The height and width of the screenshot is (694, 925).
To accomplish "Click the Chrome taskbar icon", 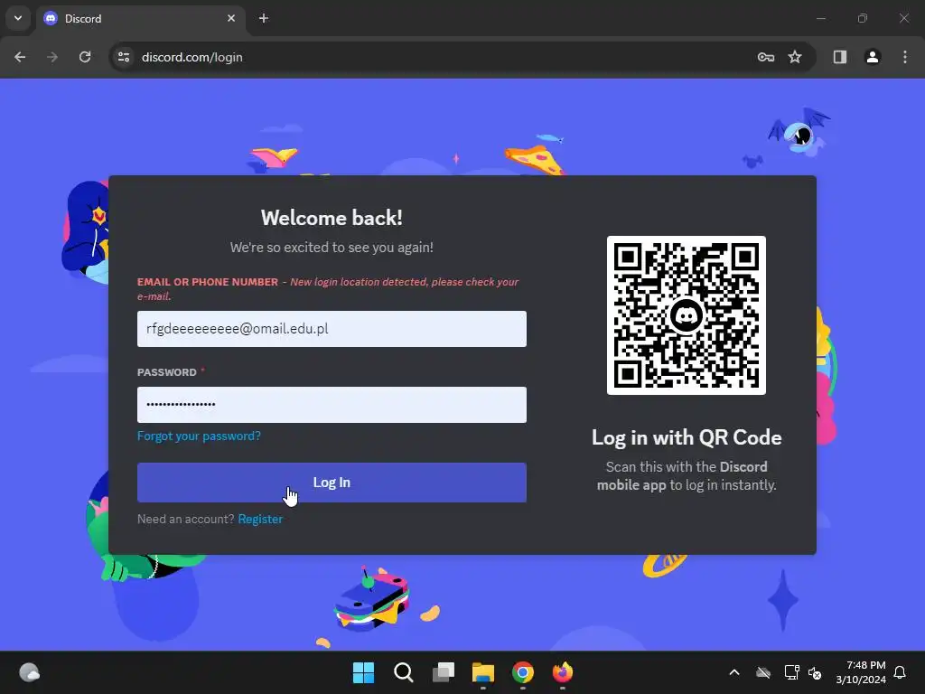I will click(x=523, y=672).
